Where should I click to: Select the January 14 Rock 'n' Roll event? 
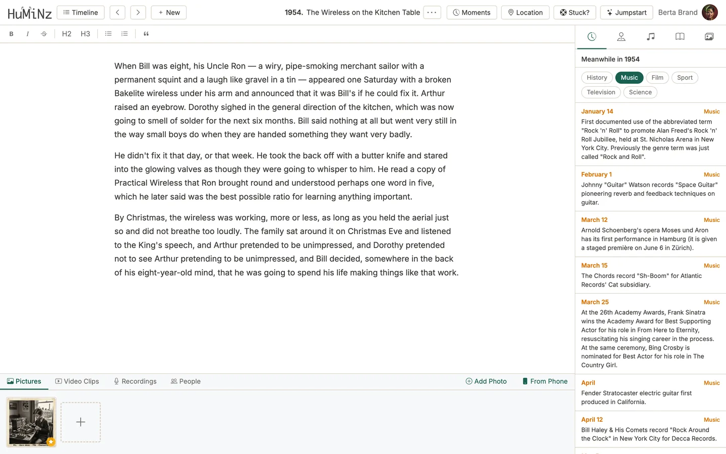650,134
